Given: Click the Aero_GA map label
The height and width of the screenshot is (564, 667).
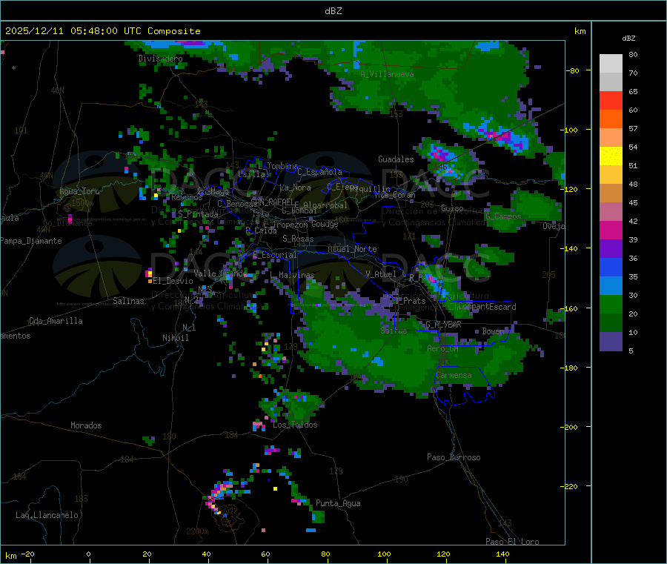Looking at the screenshot, I should (443, 348).
